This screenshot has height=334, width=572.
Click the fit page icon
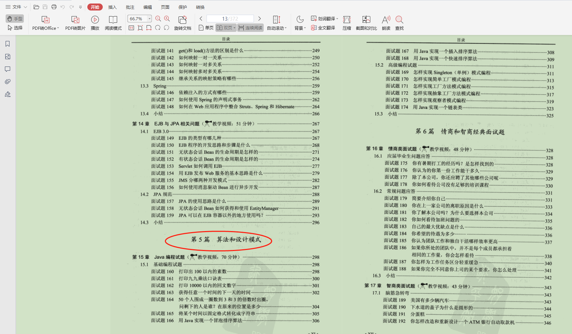pos(140,28)
